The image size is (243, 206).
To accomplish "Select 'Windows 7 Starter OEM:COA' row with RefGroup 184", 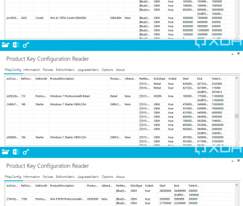I will (x=119, y=137).
